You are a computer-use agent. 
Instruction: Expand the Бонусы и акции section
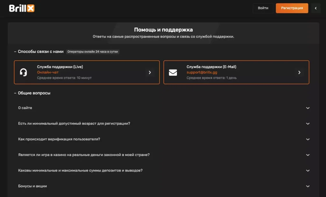coord(32,186)
